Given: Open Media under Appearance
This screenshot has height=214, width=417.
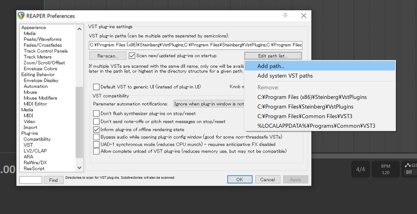Looking at the screenshot, I should pyautogui.click(x=30, y=33).
